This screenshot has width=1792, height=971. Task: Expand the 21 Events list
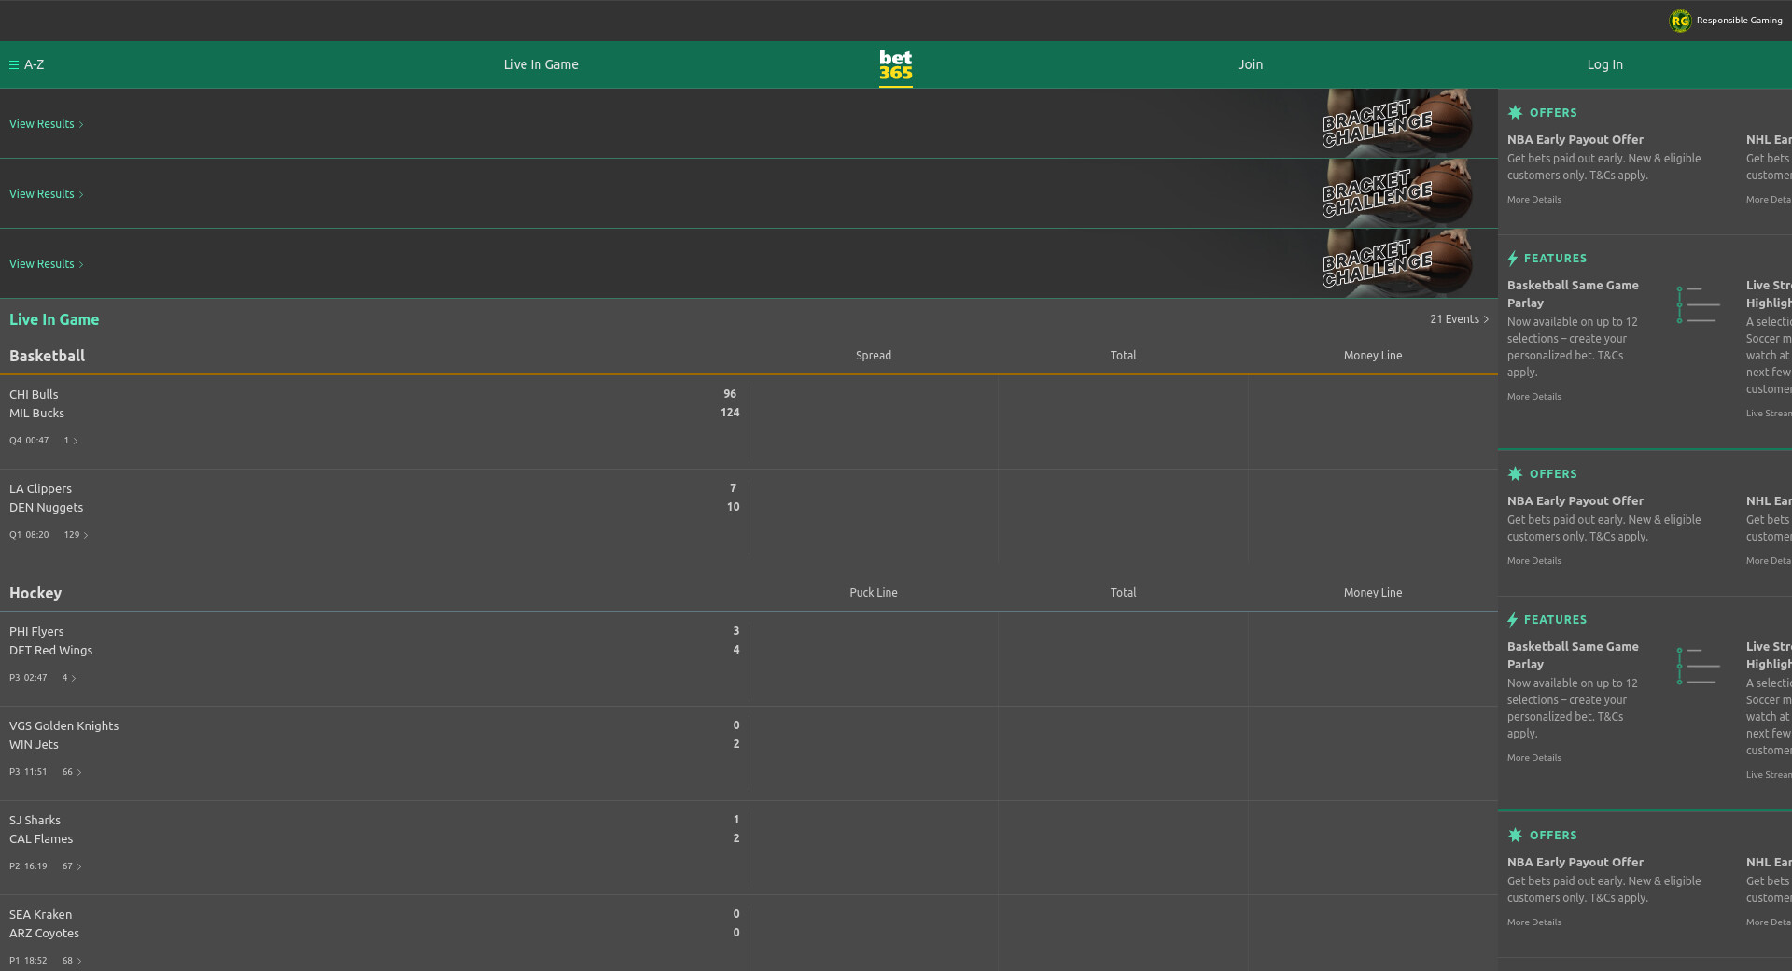click(x=1459, y=319)
